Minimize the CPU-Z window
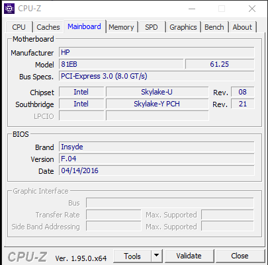Viewport: 268px width, 265px height. click(x=192, y=9)
